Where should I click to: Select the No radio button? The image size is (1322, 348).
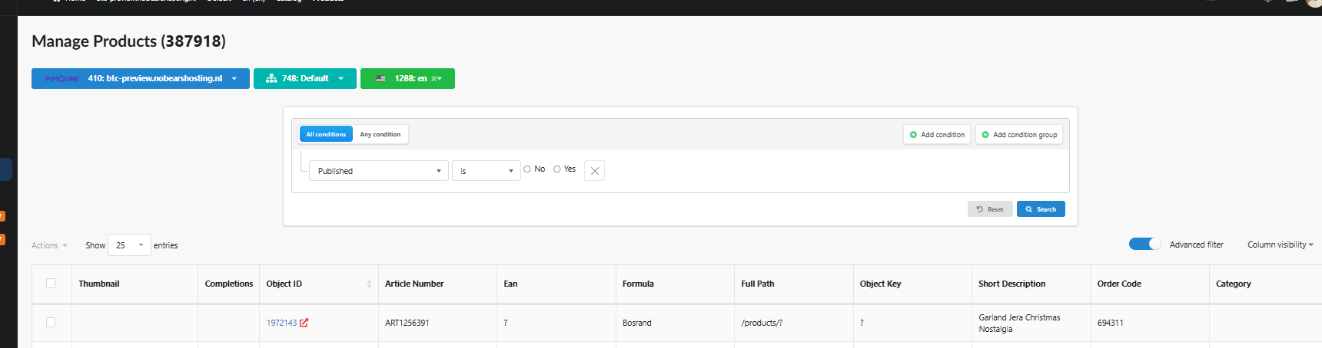[x=527, y=169]
